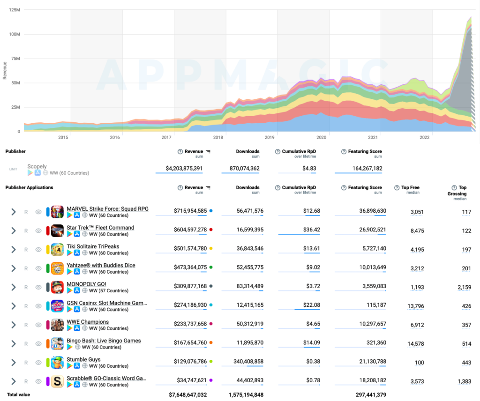Click the App Store icon for Star Trek Fleet Command
480x401 pixels.
(77, 234)
